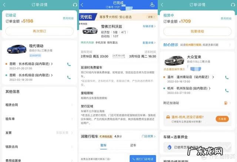Viewport: 237px width, 162px height.
Task: Tap the 车辆+违章押金 heading
Action: [x=176, y=137]
